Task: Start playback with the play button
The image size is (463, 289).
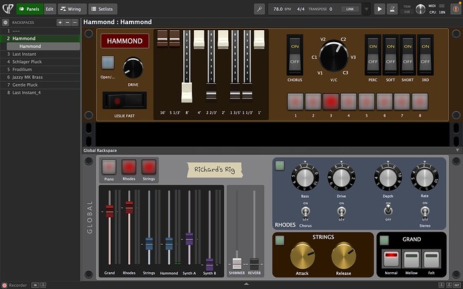Action: click(x=379, y=9)
